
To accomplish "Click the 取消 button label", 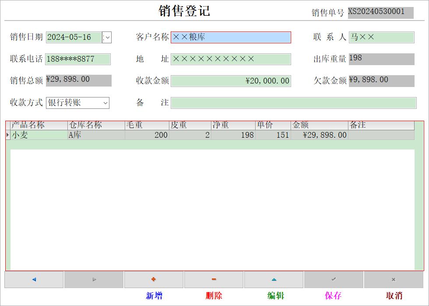I will (x=394, y=296).
